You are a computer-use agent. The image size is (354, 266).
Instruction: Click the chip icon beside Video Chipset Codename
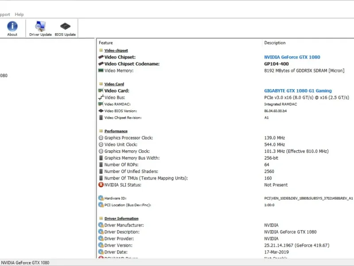pos(101,64)
